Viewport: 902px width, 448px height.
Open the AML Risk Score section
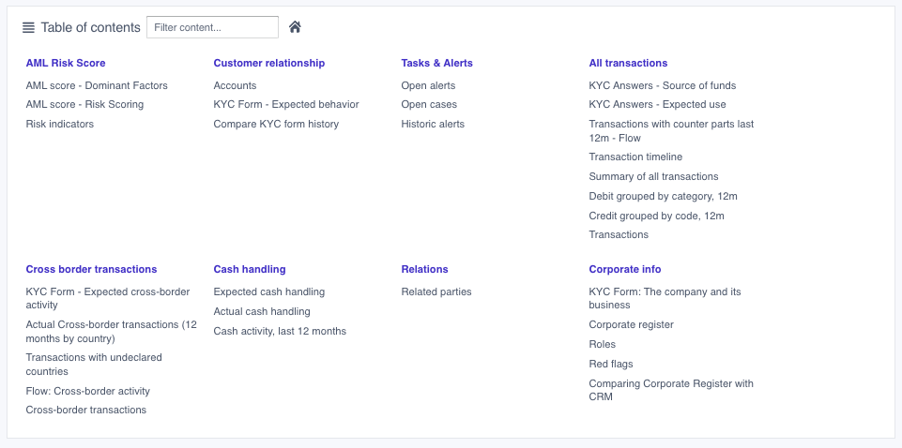coord(66,63)
